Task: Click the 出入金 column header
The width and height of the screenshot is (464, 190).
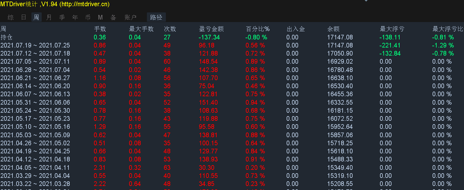Action: tap(296, 29)
